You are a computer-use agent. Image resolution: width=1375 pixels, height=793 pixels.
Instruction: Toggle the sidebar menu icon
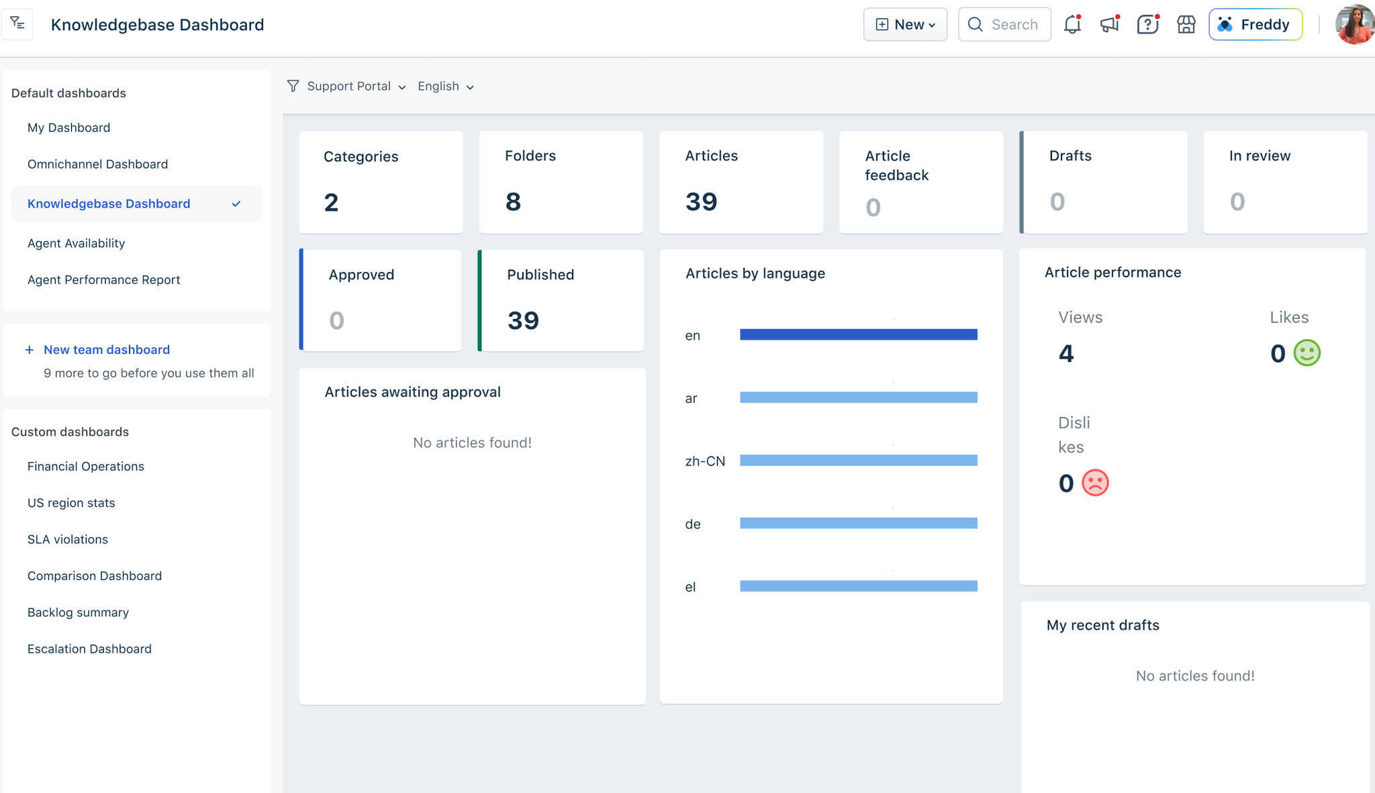point(17,24)
